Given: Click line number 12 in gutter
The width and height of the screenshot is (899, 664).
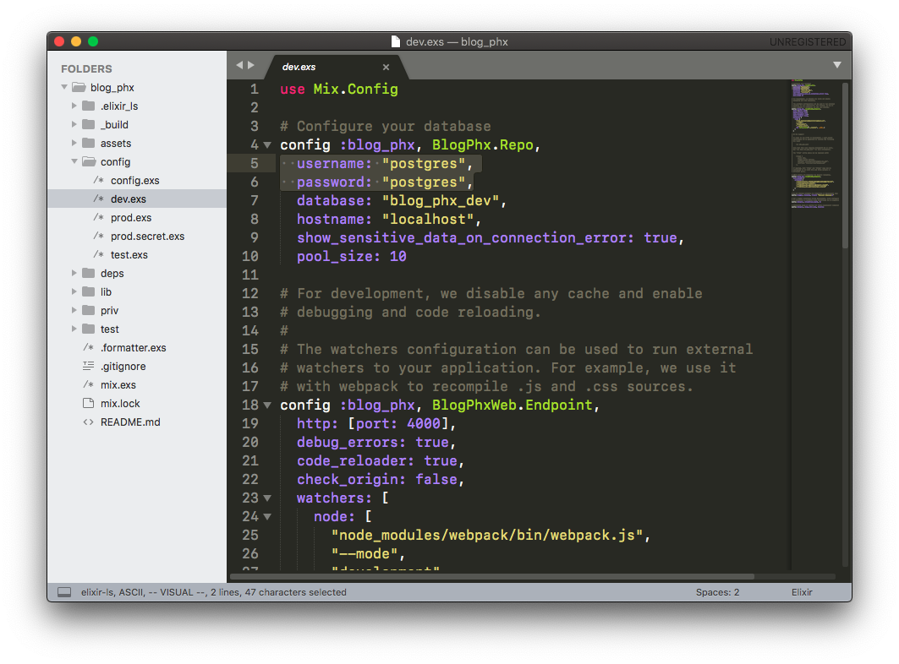Looking at the screenshot, I should (250, 293).
